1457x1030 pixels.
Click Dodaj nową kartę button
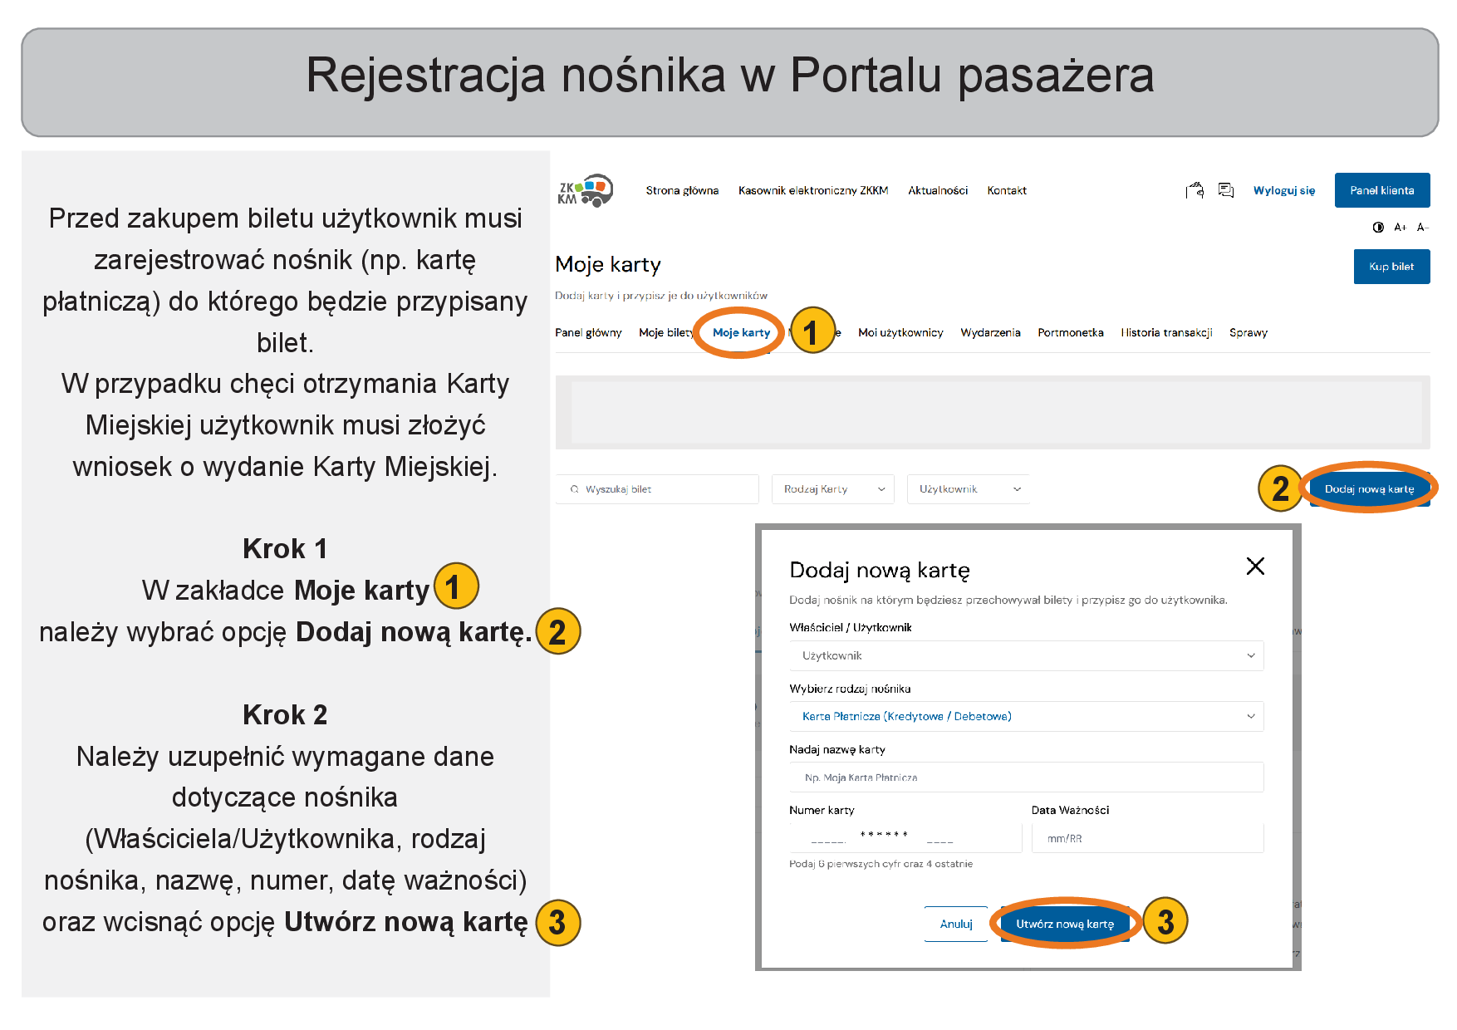[x=1369, y=489]
